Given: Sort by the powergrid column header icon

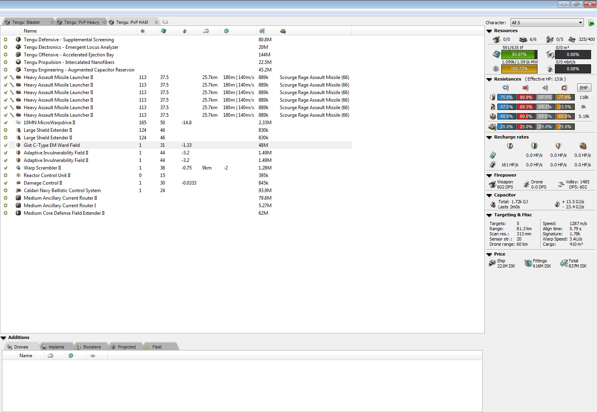Looking at the screenshot, I should pos(143,31).
